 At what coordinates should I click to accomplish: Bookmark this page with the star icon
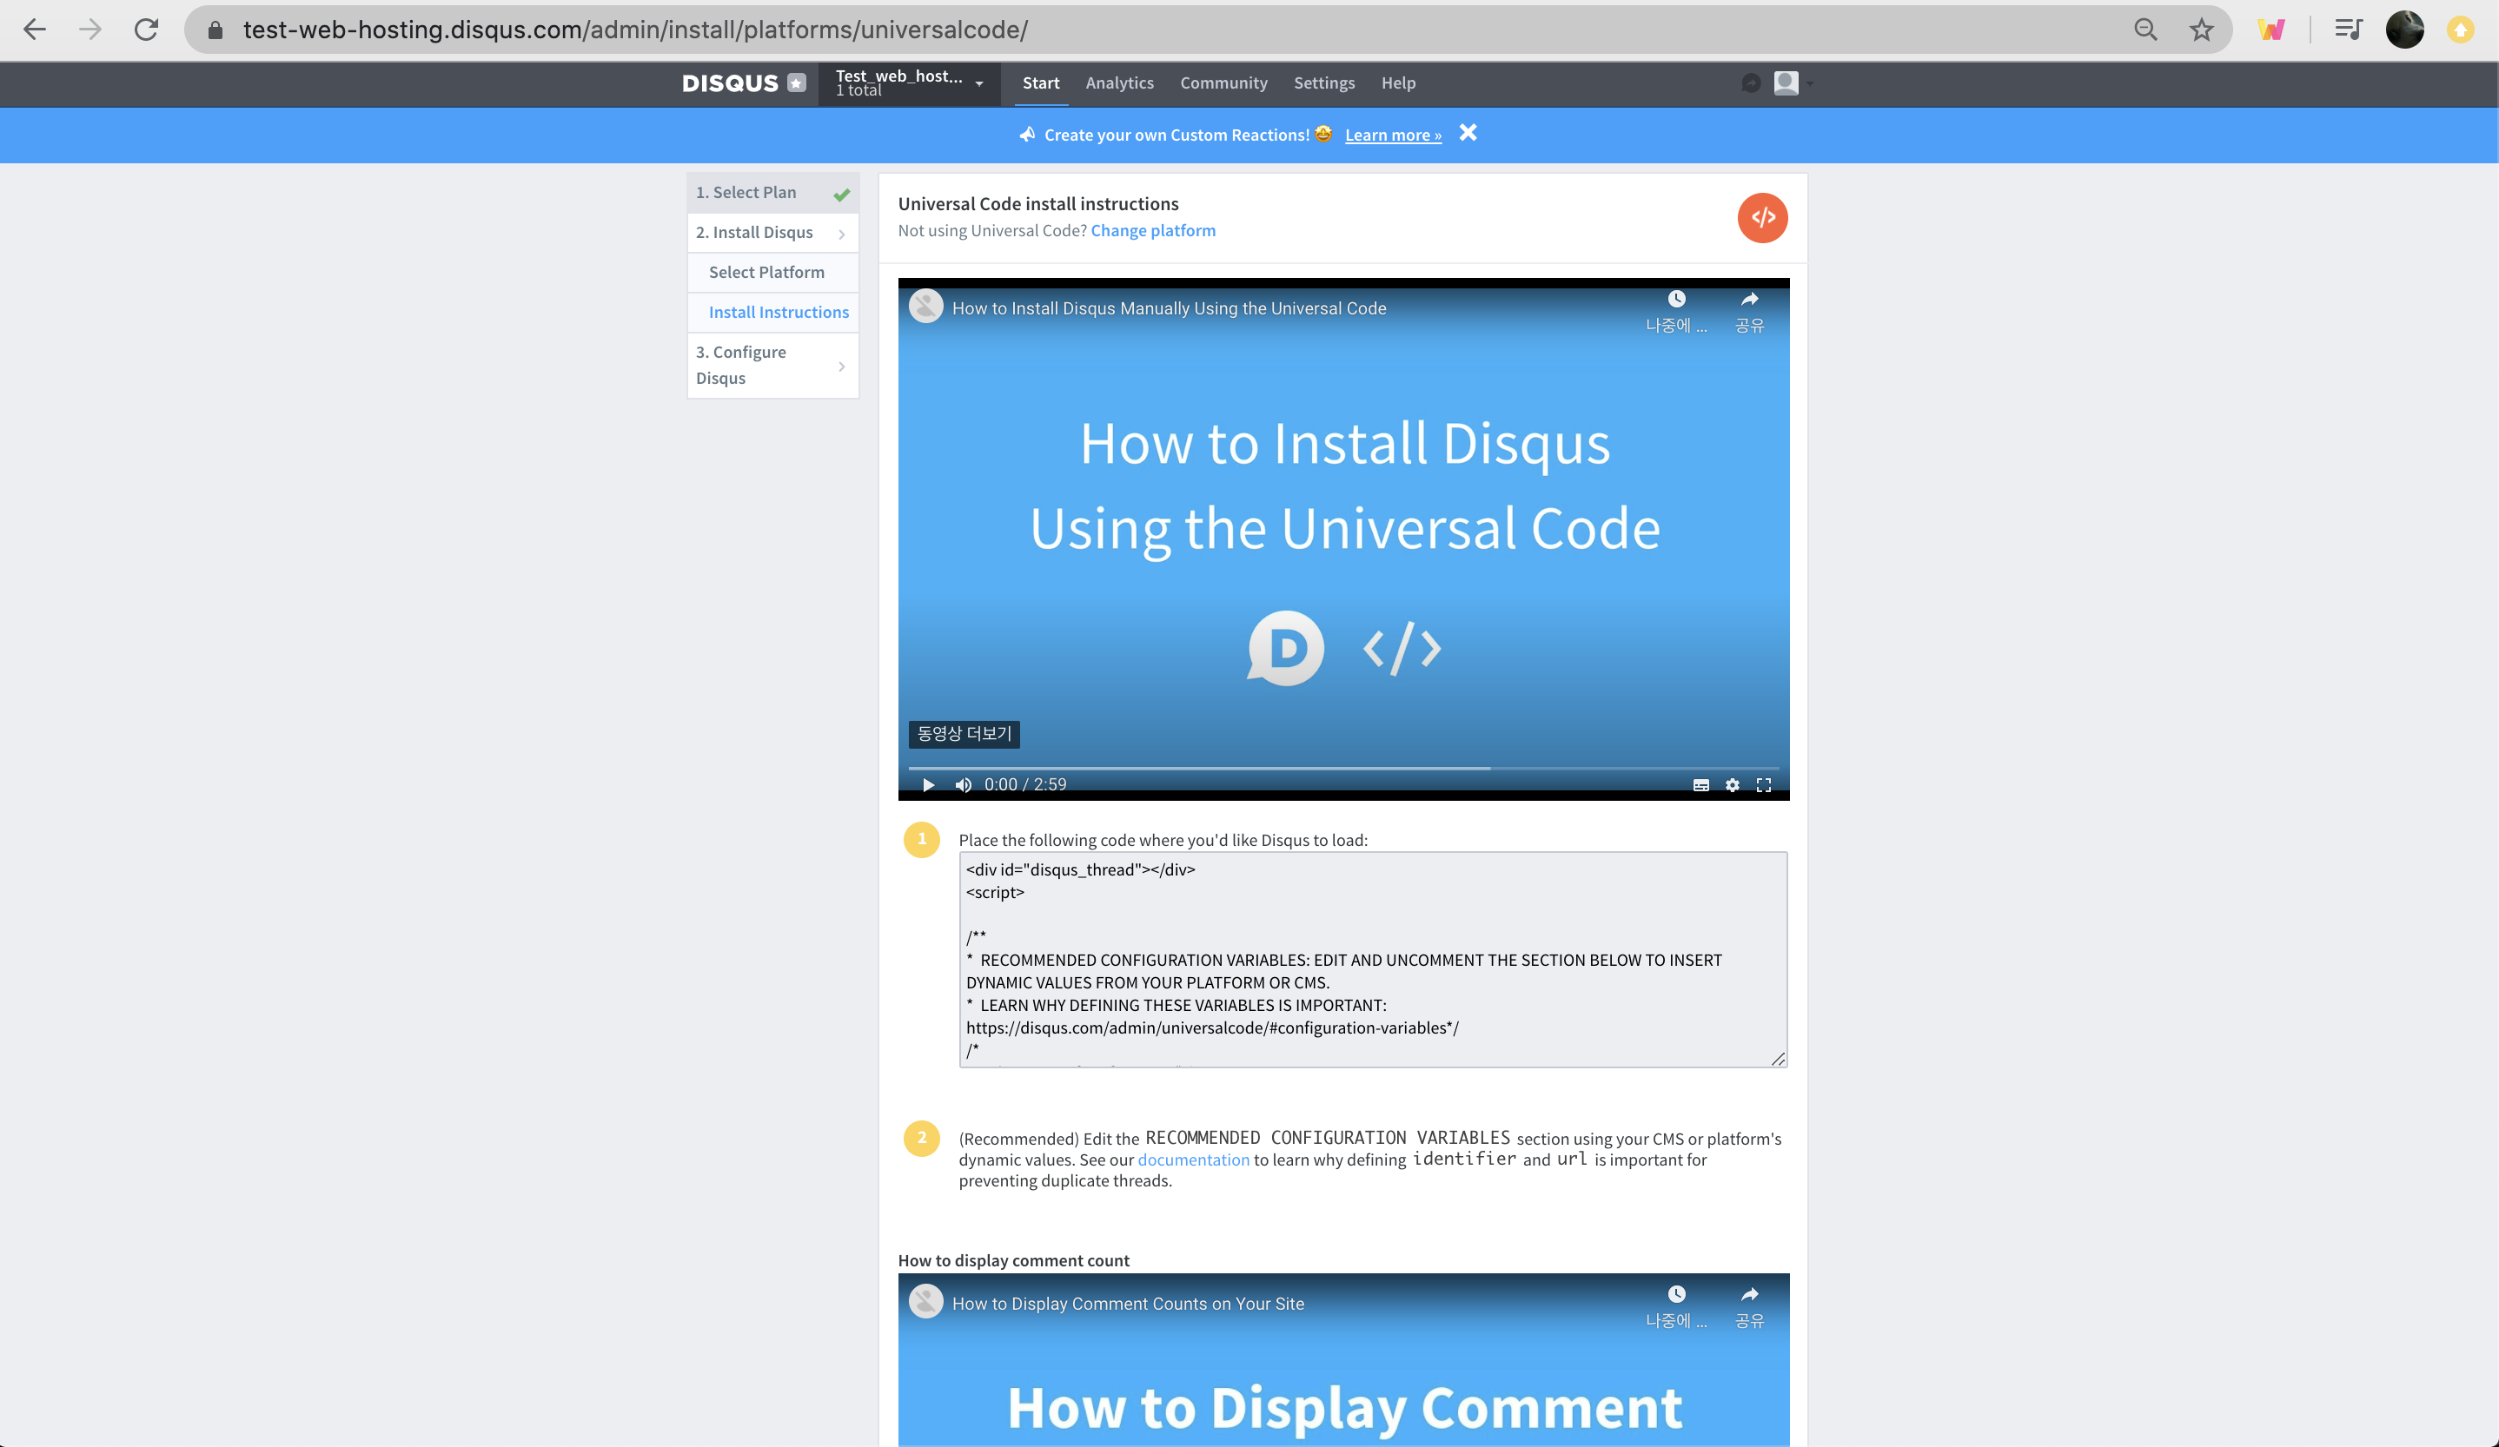coord(2200,30)
